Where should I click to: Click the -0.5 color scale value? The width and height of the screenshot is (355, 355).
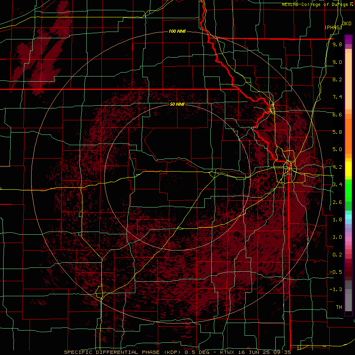(x=336, y=272)
